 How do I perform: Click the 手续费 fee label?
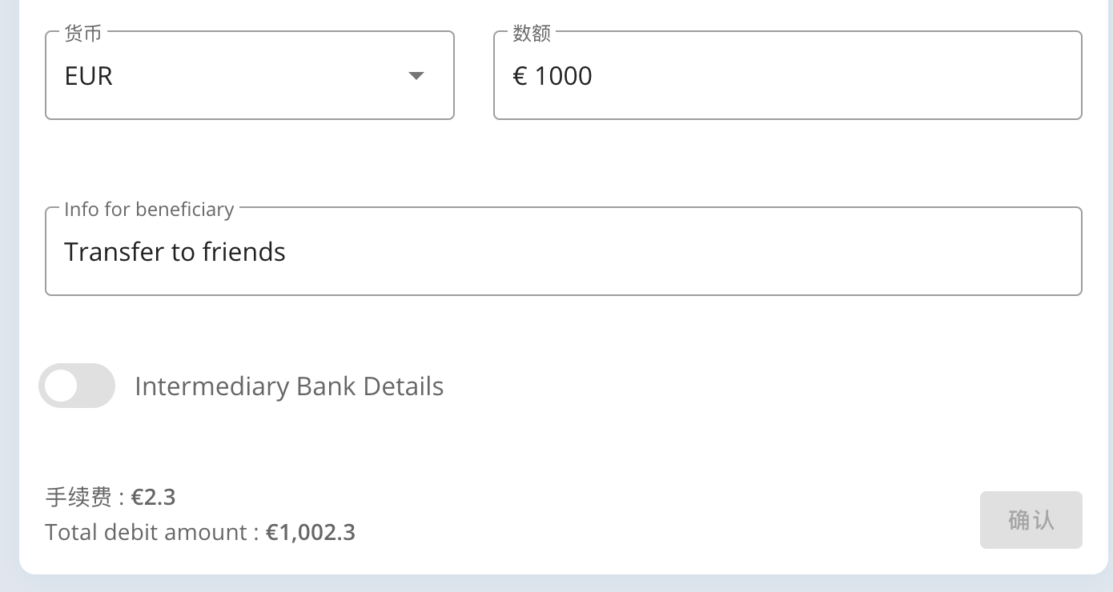(78, 498)
